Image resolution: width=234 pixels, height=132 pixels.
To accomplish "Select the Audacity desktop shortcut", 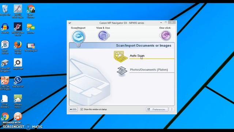I will click(x=5, y=29).
